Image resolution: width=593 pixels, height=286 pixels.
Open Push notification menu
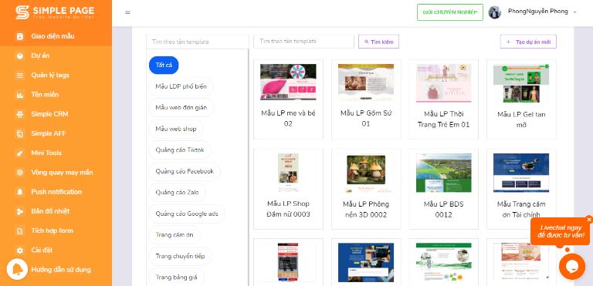tap(56, 192)
